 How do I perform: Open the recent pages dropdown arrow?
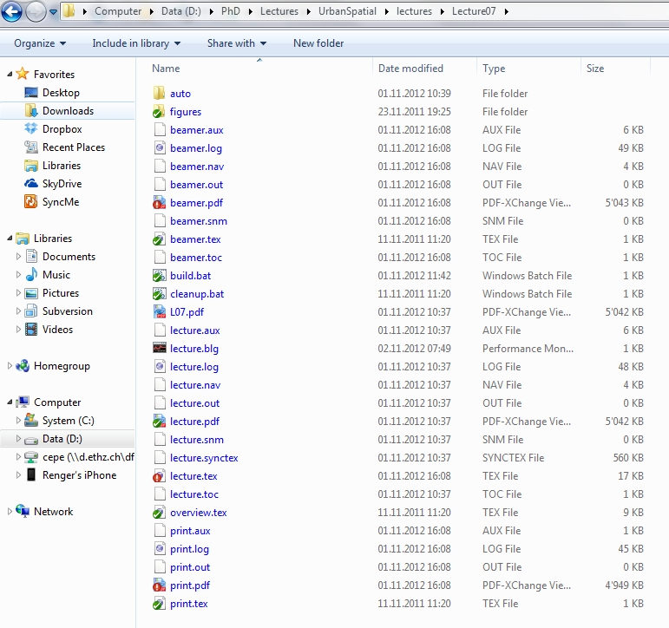[x=53, y=12]
